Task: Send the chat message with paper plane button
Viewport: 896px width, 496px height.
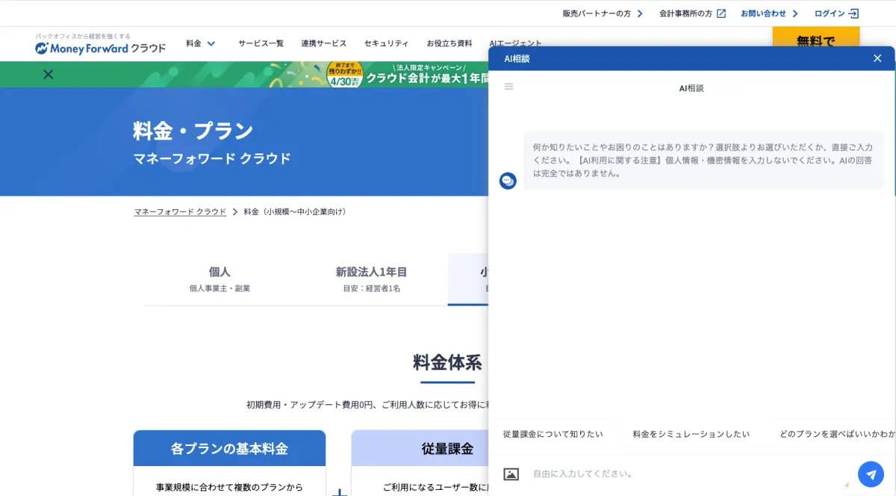Action: (871, 474)
